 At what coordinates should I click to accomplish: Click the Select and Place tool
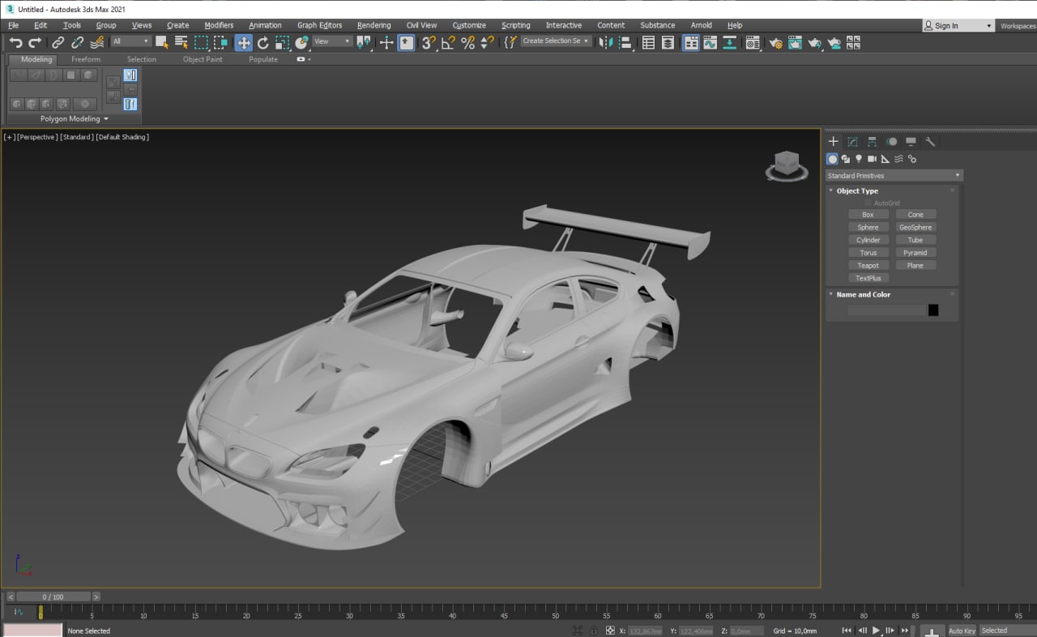[x=302, y=42]
